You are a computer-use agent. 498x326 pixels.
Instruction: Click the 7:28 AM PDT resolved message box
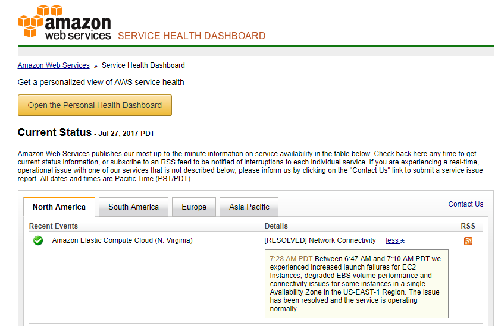click(356, 284)
